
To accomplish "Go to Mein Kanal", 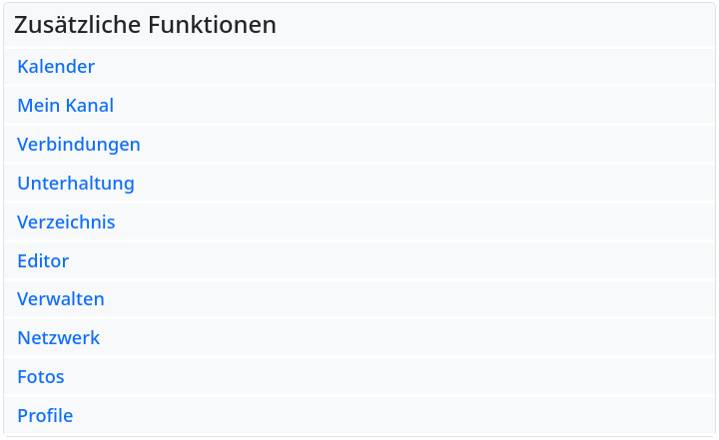I will (x=65, y=106).
